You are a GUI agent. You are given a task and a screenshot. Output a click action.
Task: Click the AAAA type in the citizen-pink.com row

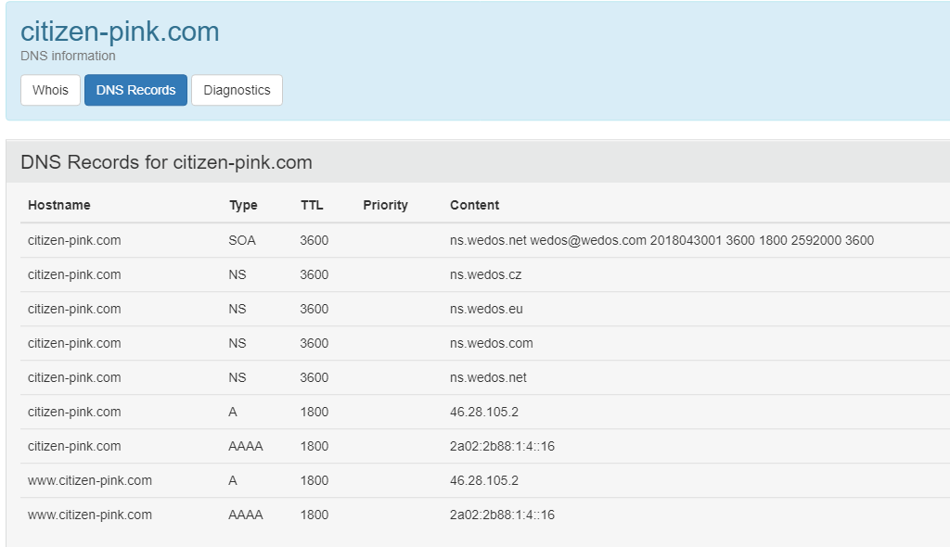coord(245,447)
